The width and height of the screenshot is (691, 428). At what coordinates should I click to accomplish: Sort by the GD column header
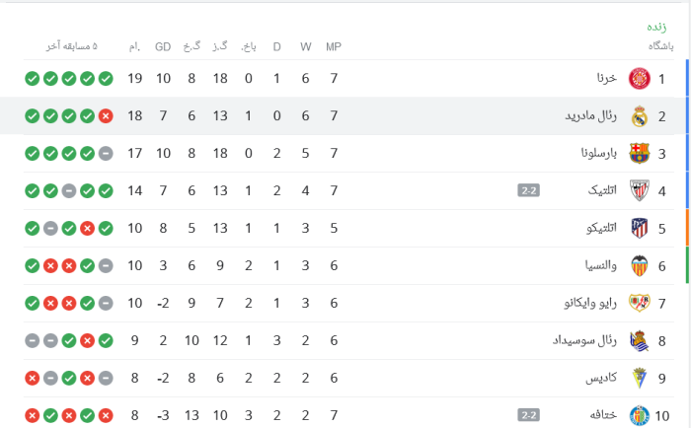[x=163, y=46]
